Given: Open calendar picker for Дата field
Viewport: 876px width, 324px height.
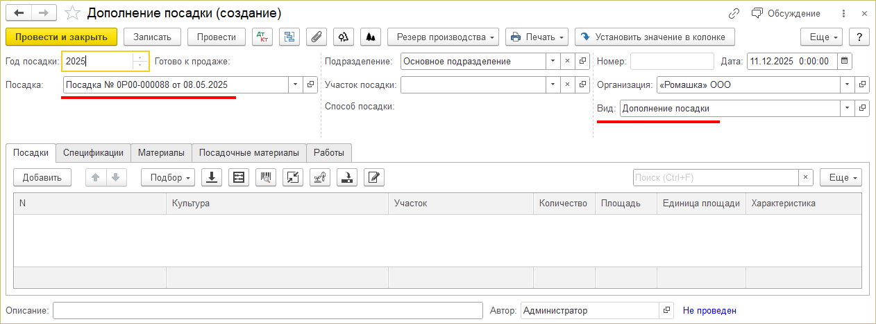Looking at the screenshot, I should tap(845, 61).
